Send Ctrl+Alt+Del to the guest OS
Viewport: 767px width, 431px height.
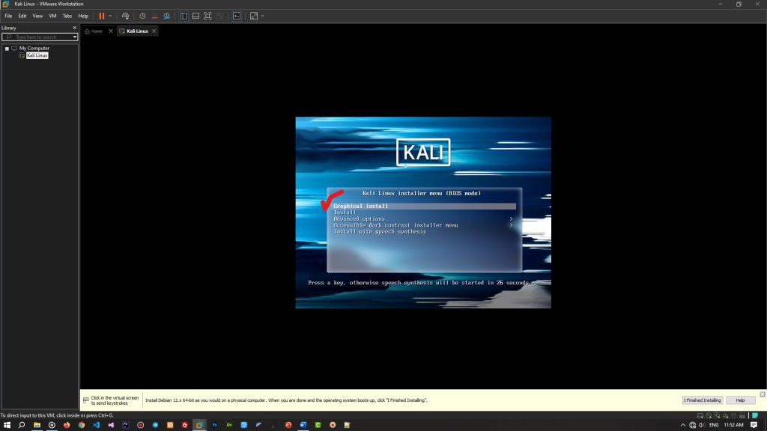127,16
